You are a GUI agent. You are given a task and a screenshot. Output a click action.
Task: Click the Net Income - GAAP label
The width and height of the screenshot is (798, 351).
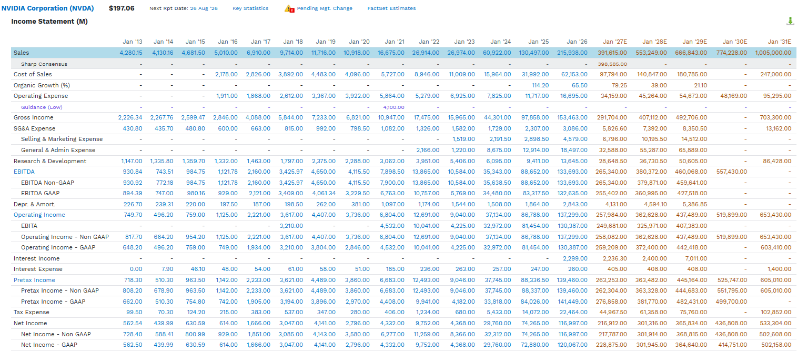(x=49, y=345)
